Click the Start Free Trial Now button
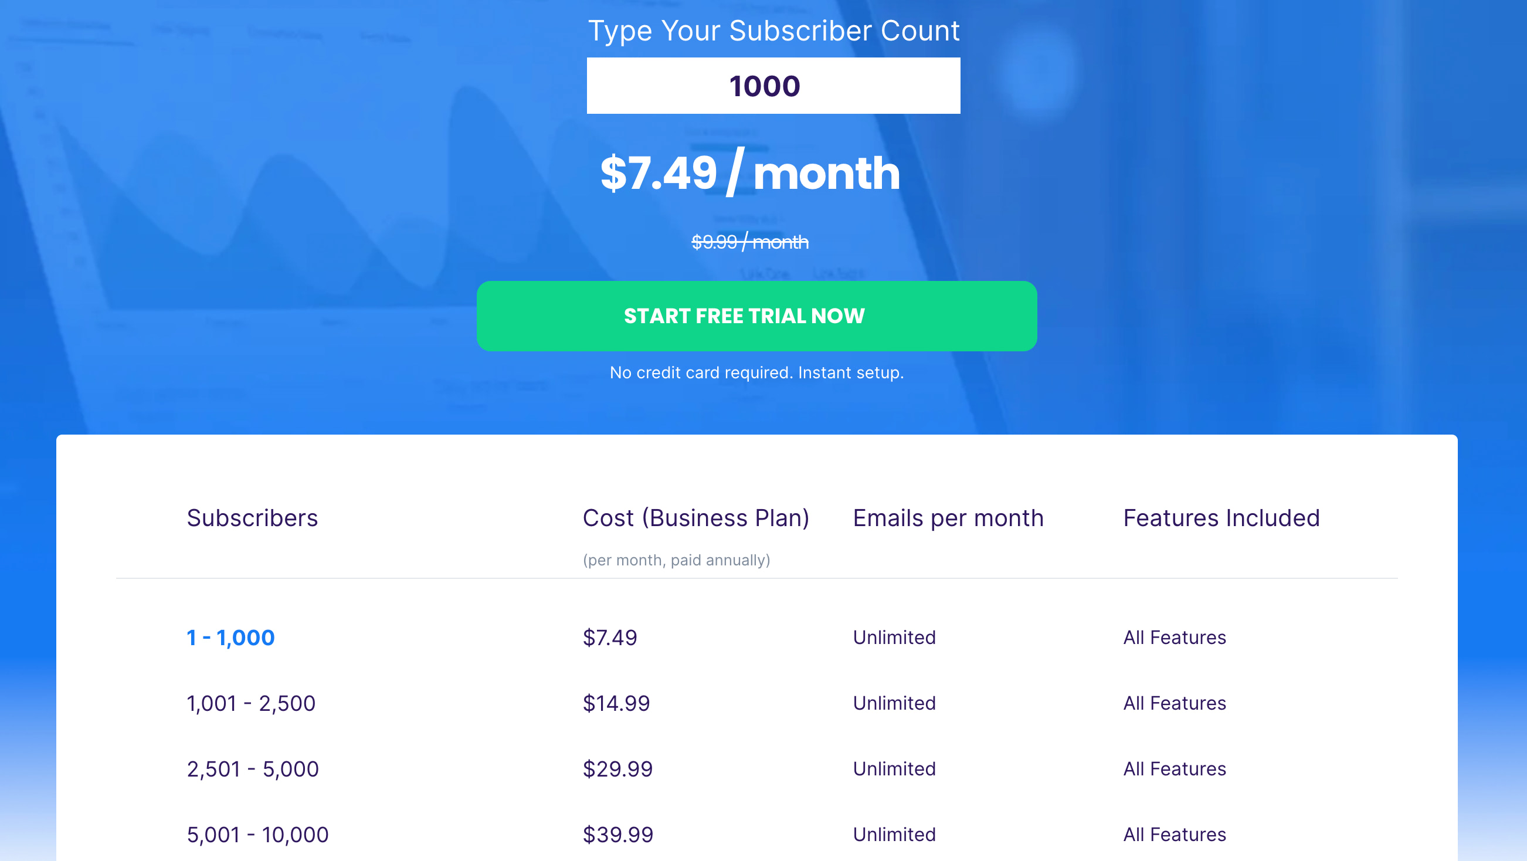 point(756,316)
